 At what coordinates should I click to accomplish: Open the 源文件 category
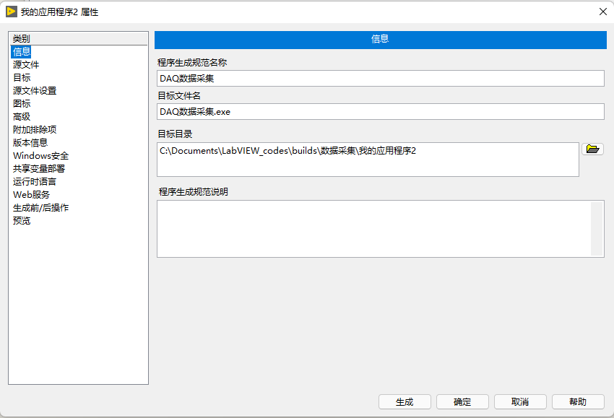(x=26, y=64)
